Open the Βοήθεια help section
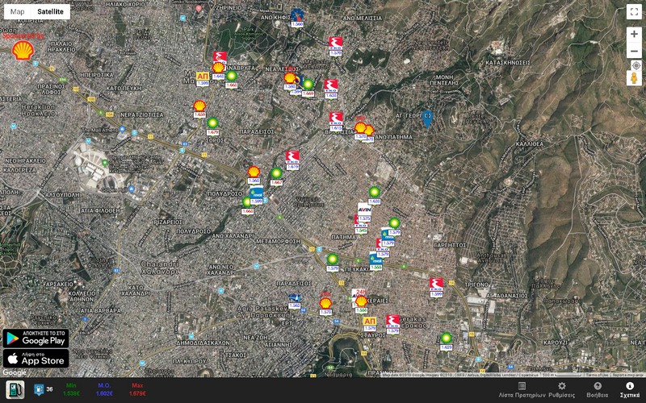Screen dimensions: 646x403 tap(598, 390)
